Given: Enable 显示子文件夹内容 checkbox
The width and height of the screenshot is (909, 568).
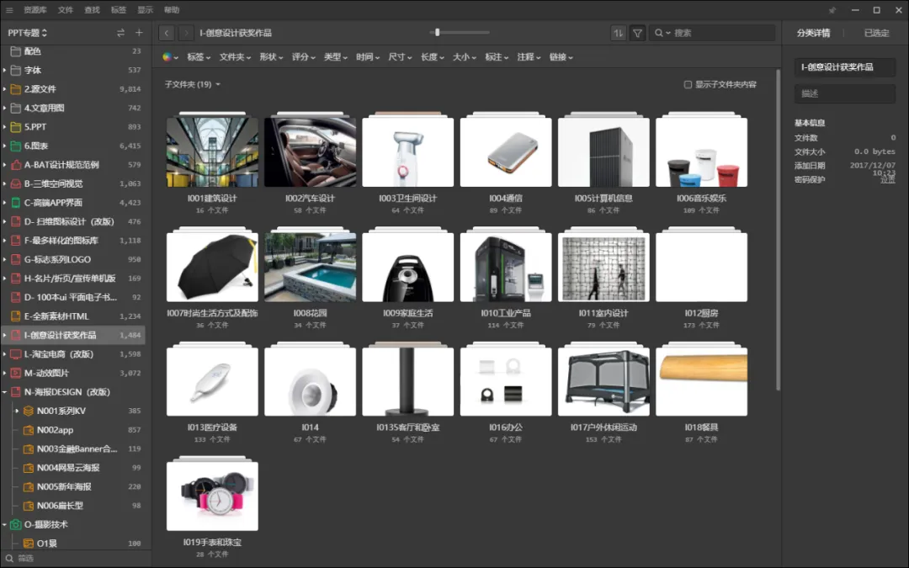Looking at the screenshot, I should pyautogui.click(x=688, y=85).
